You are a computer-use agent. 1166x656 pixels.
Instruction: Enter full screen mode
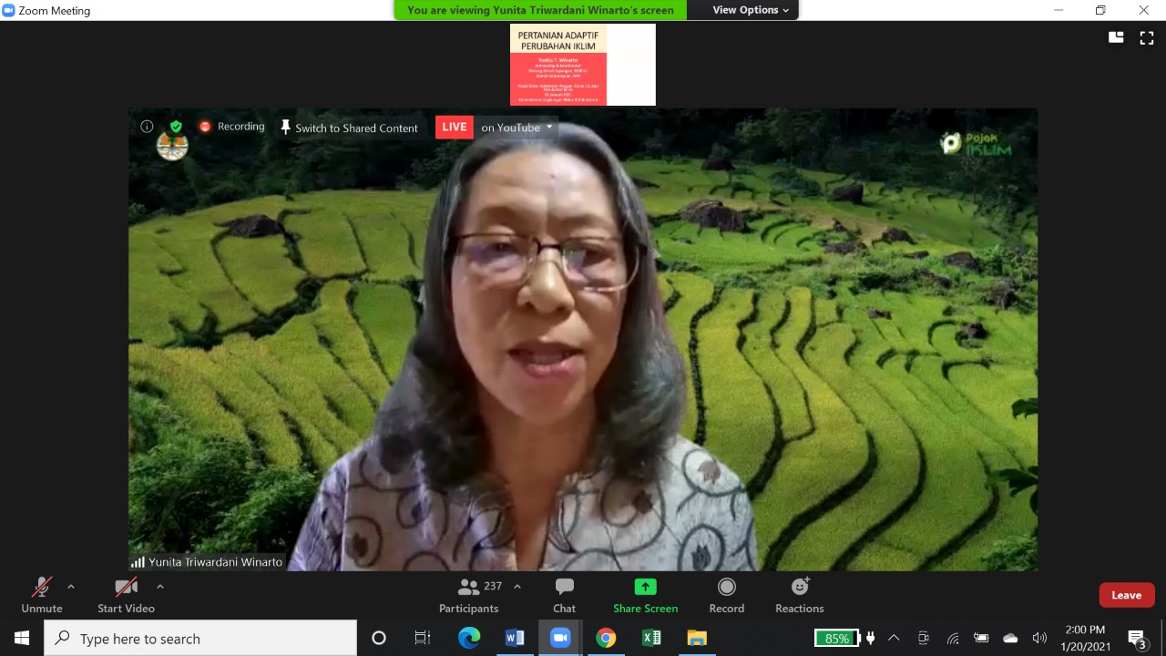coord(1146,37)
